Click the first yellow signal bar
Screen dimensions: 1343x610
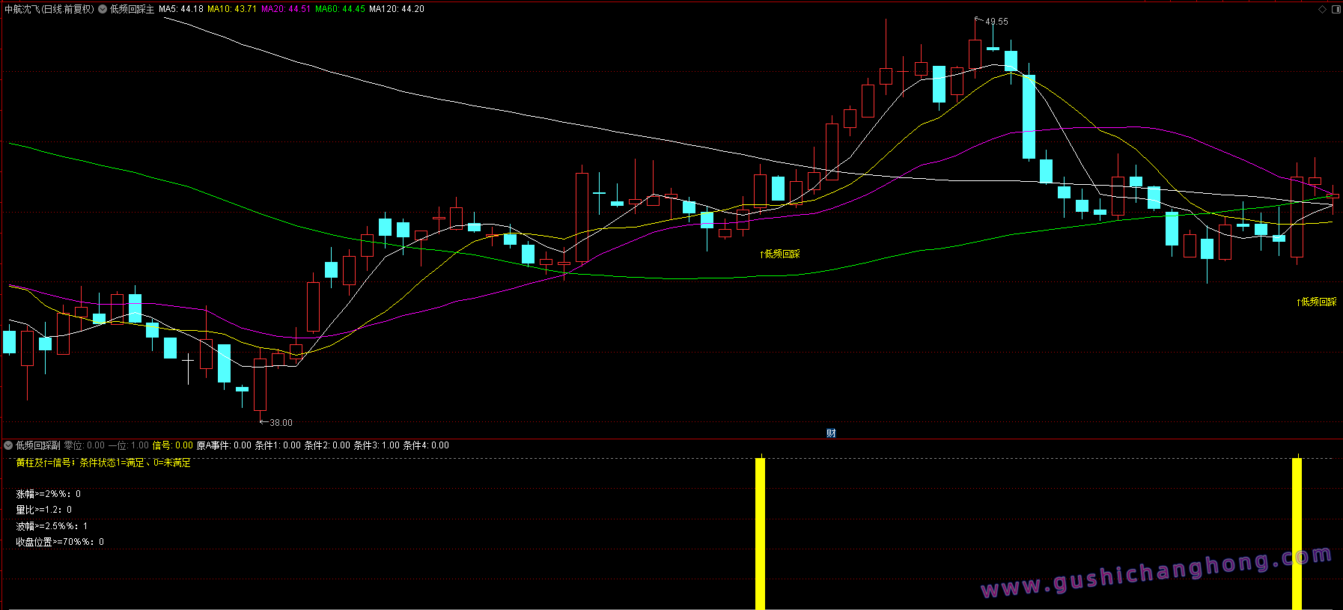760,533
